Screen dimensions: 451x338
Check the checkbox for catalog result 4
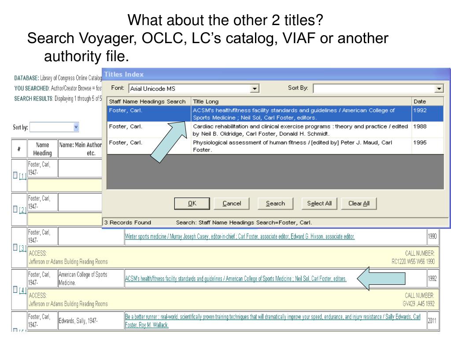[15, 290]
